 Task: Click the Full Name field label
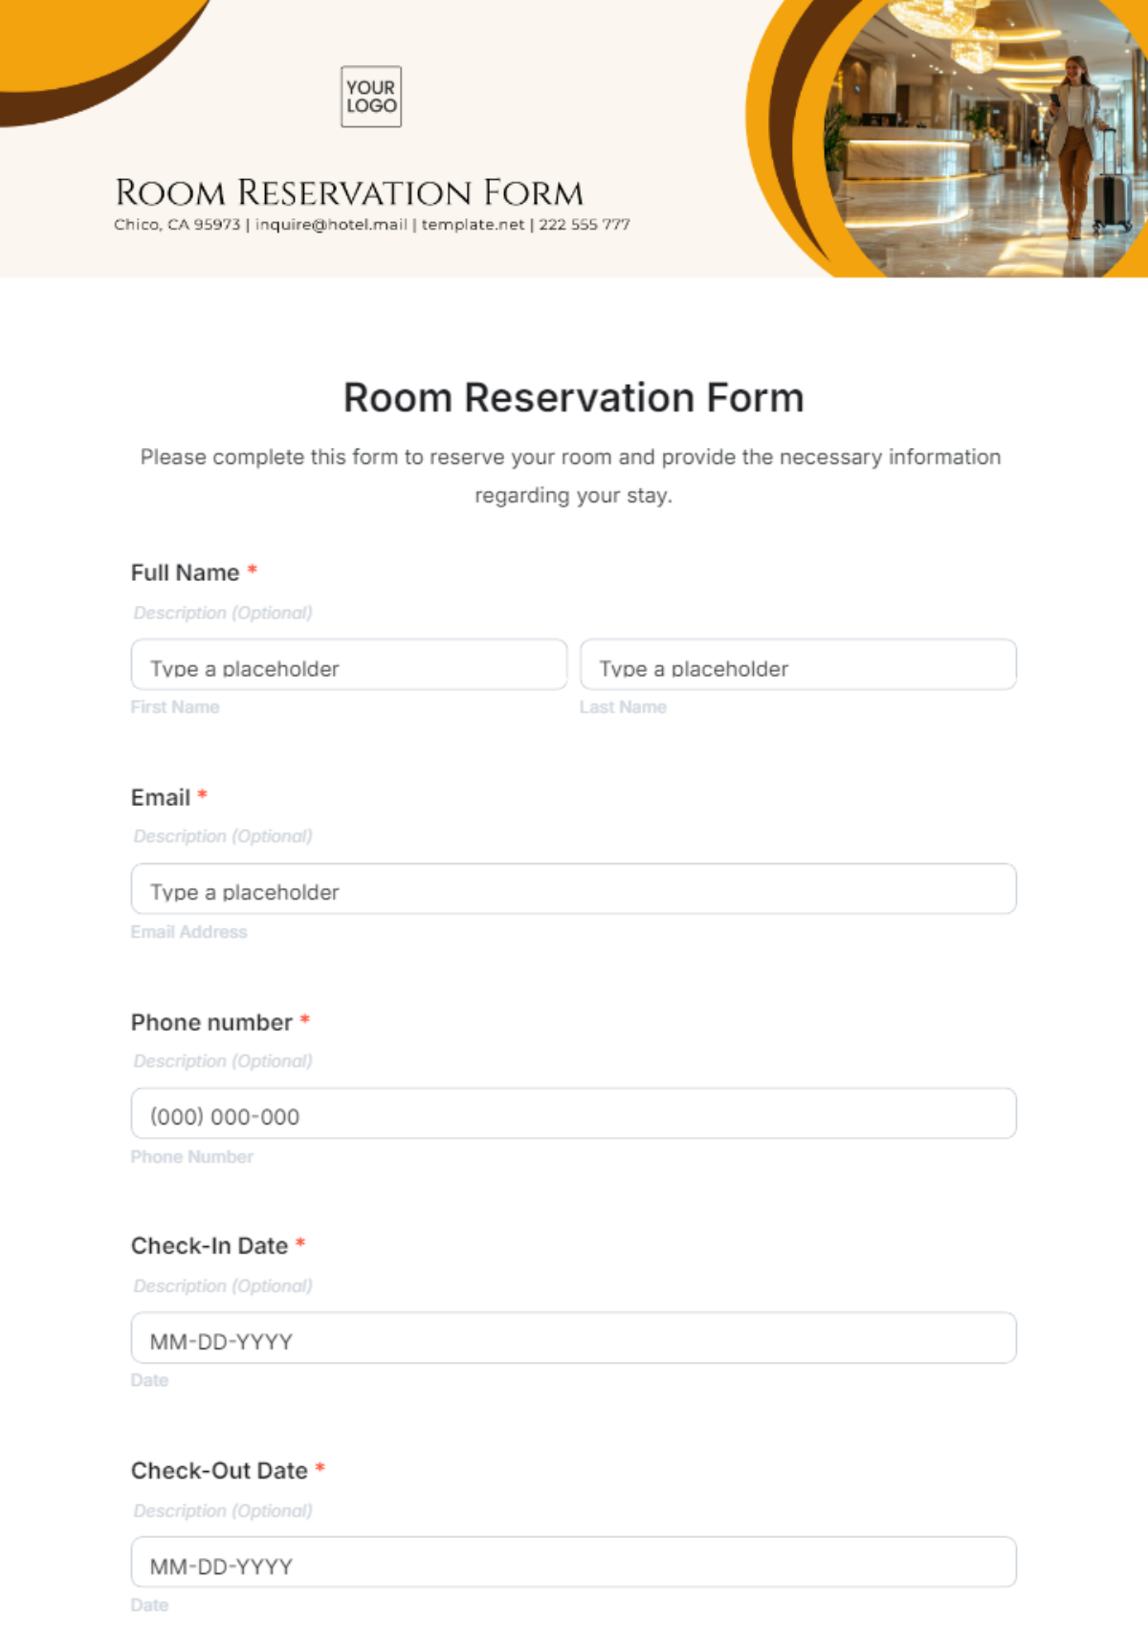tap(186, 572)
